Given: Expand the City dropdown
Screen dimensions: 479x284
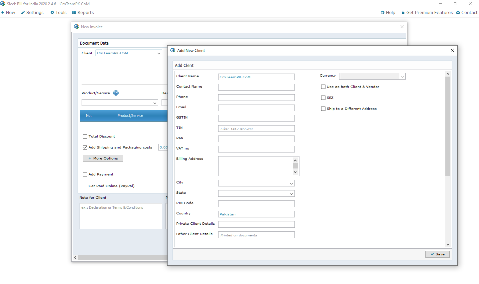Looking at the screenshot, I should pos(291,183).
